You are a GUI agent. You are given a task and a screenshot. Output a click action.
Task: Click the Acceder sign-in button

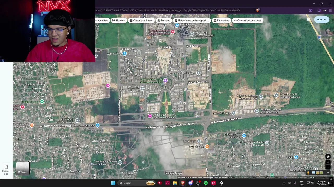pyautogui.click(x=321, y=19)
